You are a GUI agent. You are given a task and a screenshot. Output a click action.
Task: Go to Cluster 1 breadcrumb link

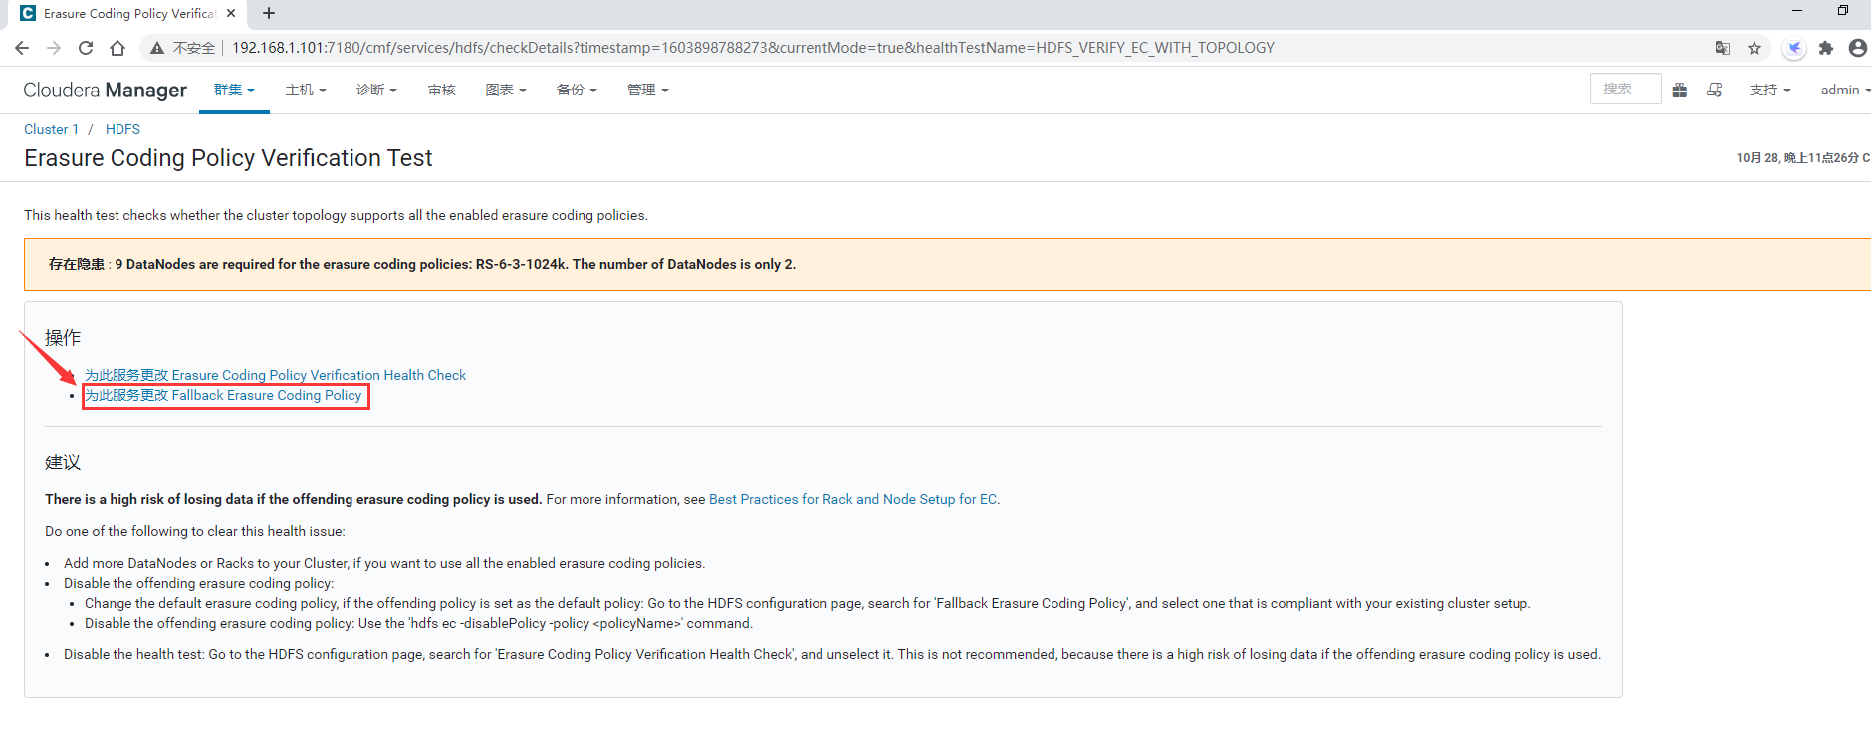tap(51, 129)
